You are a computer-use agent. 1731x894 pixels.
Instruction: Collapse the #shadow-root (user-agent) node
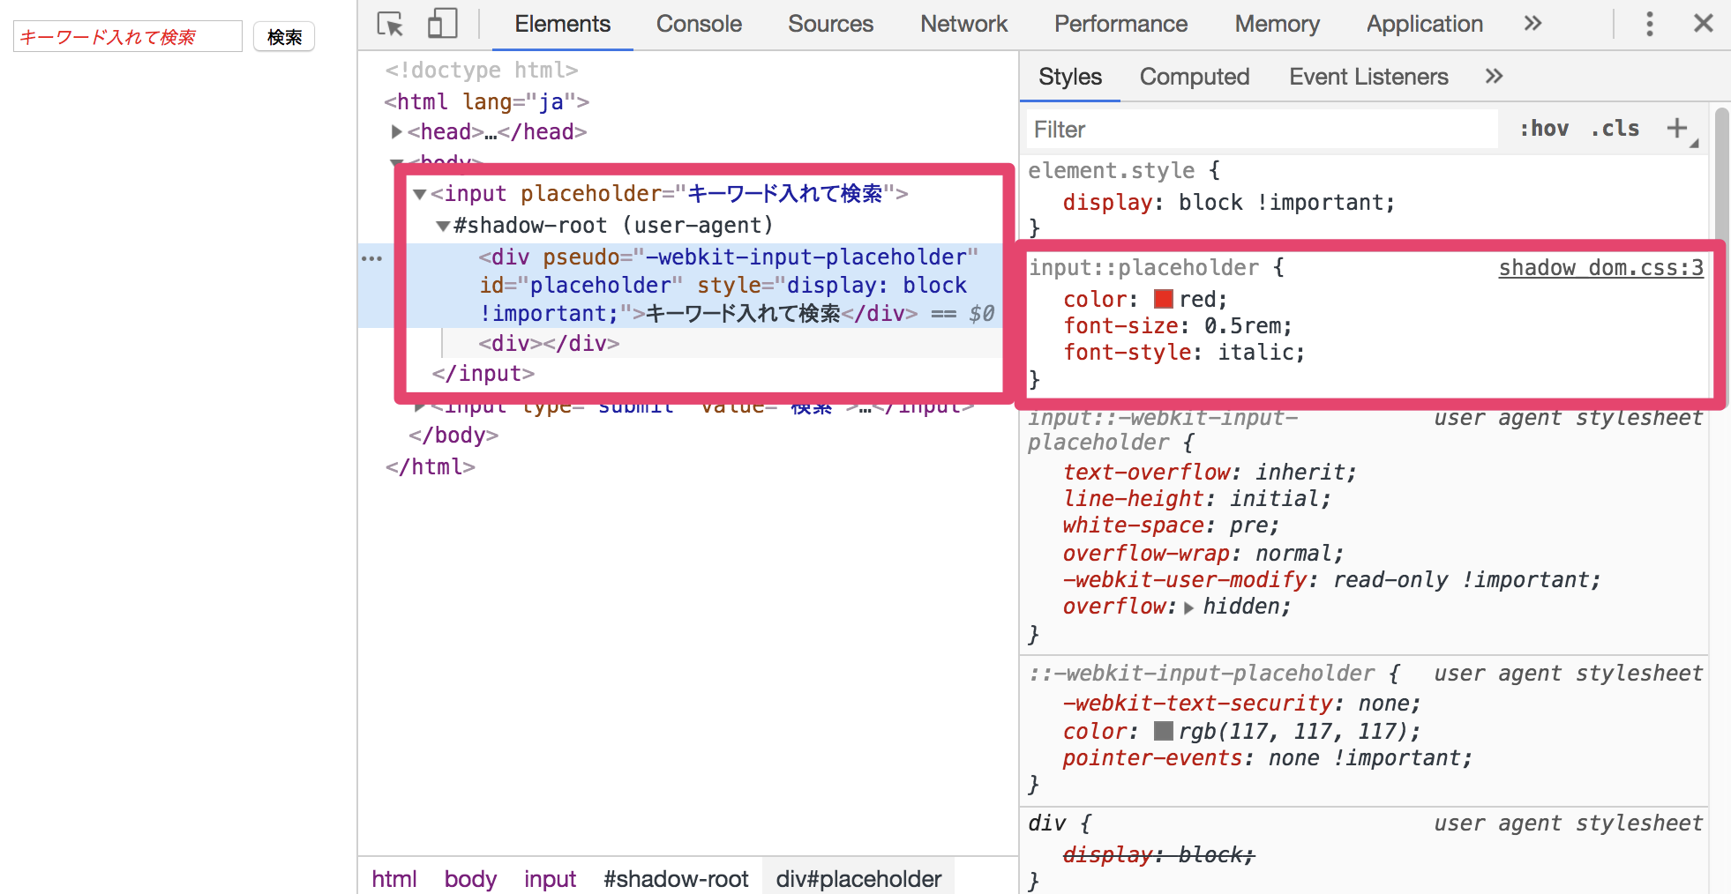443,227
